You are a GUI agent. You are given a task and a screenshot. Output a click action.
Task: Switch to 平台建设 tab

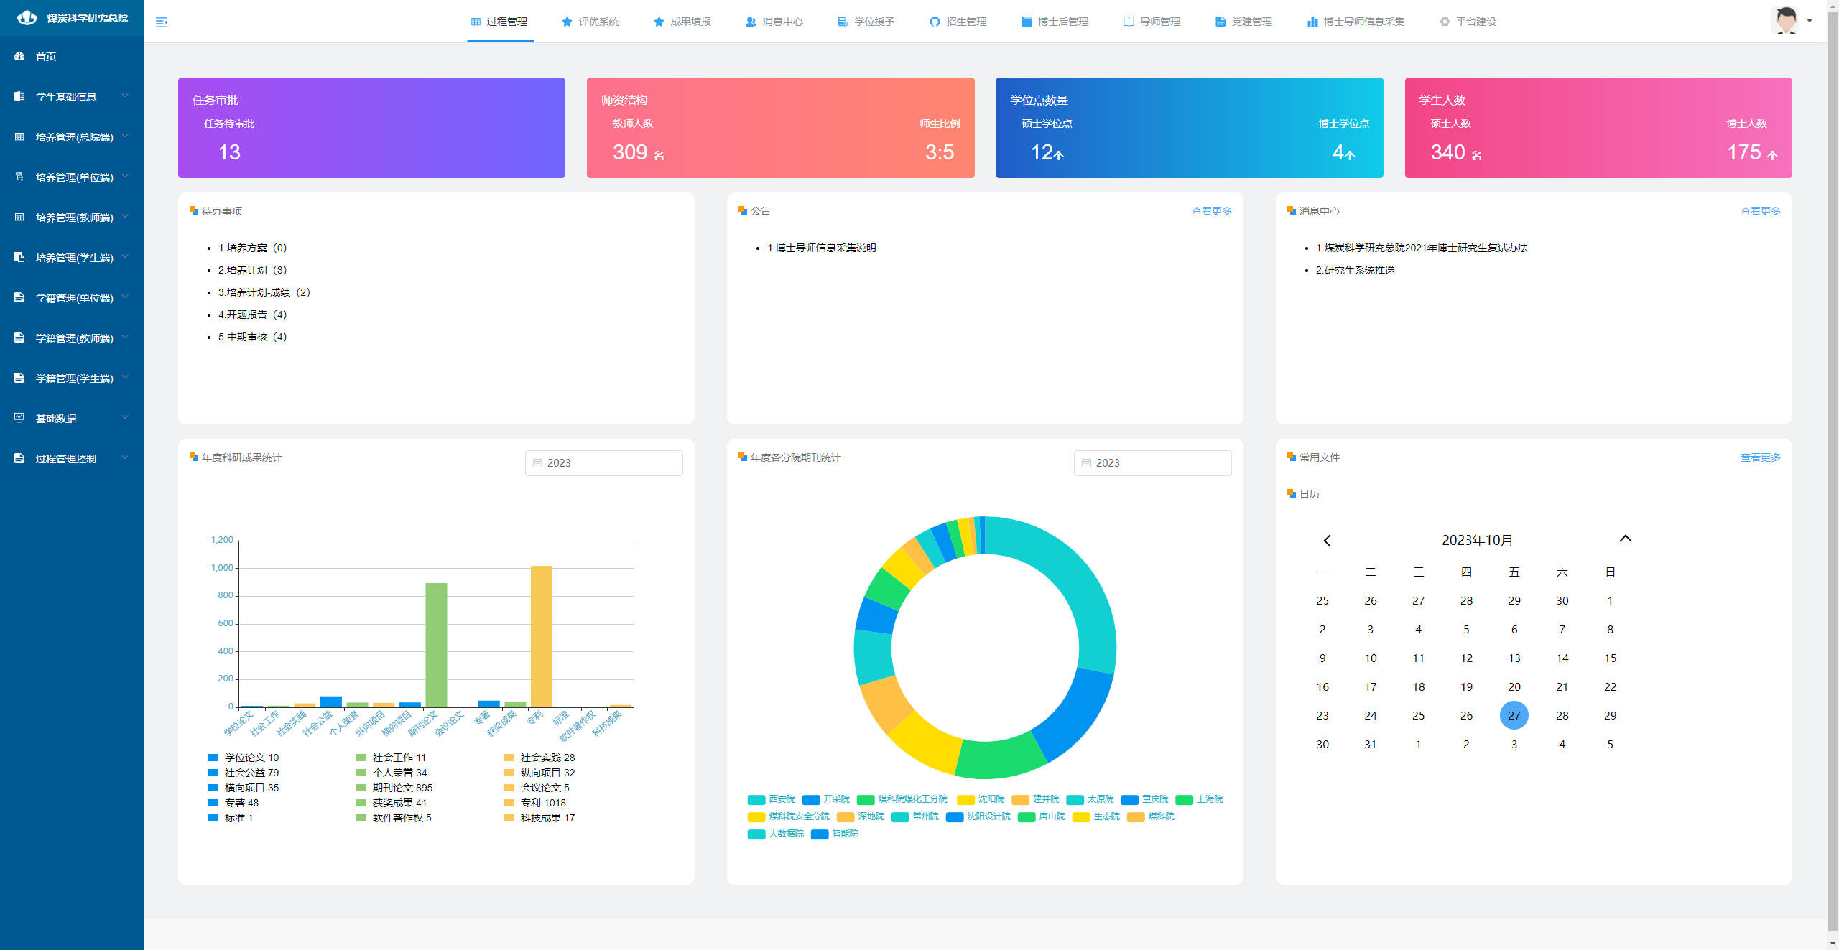coord(1468,22)
